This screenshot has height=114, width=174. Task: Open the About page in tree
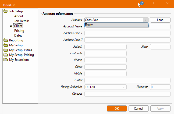19,16
